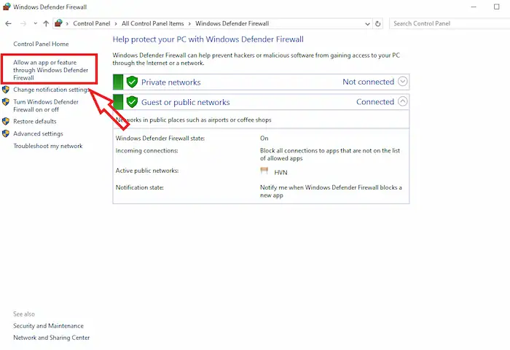Collapse the Guest or public networks chevron
Image resolution: width=510 pixels, height=350 pixels.
pyautogui.click(x=403, y=101)
